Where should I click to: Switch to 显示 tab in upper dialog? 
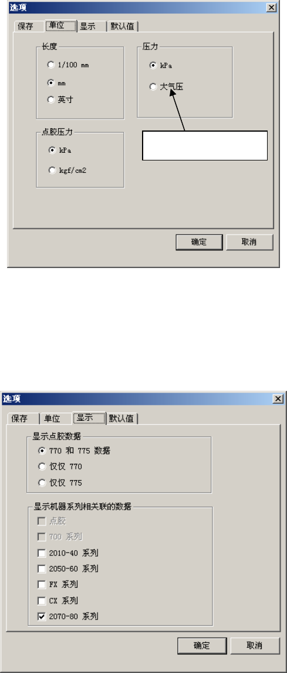pos(91,26)
